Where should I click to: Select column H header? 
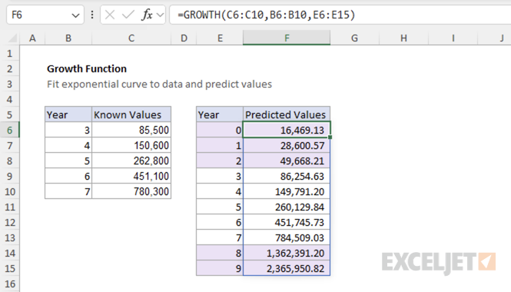(x=403, y=38)
